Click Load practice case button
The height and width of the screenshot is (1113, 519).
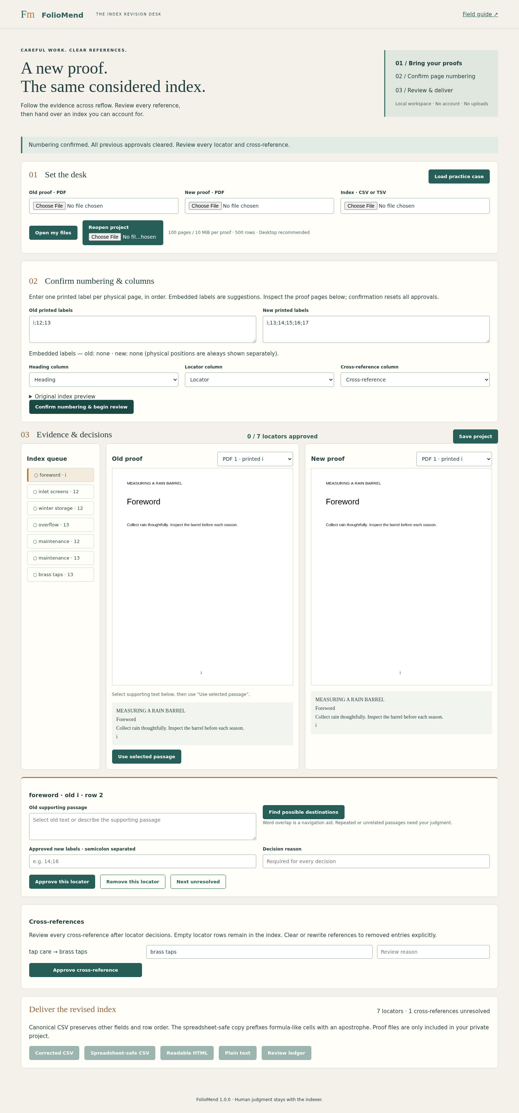[458, 176]
